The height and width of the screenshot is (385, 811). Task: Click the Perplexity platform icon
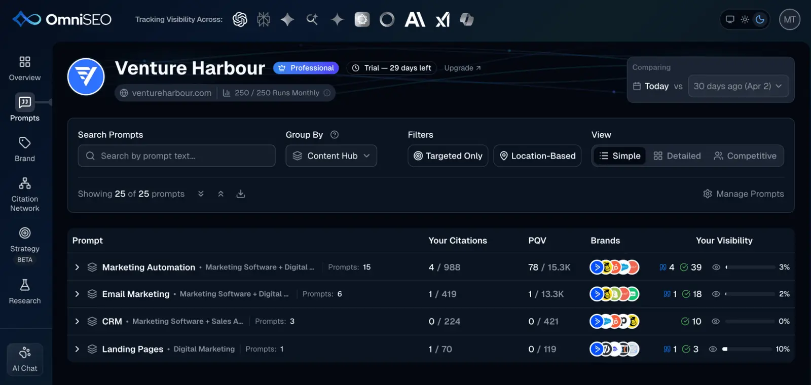[x=264, y=20]
